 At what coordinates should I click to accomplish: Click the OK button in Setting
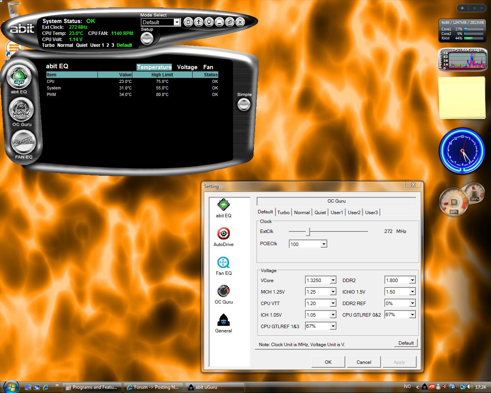pos(328,362)
